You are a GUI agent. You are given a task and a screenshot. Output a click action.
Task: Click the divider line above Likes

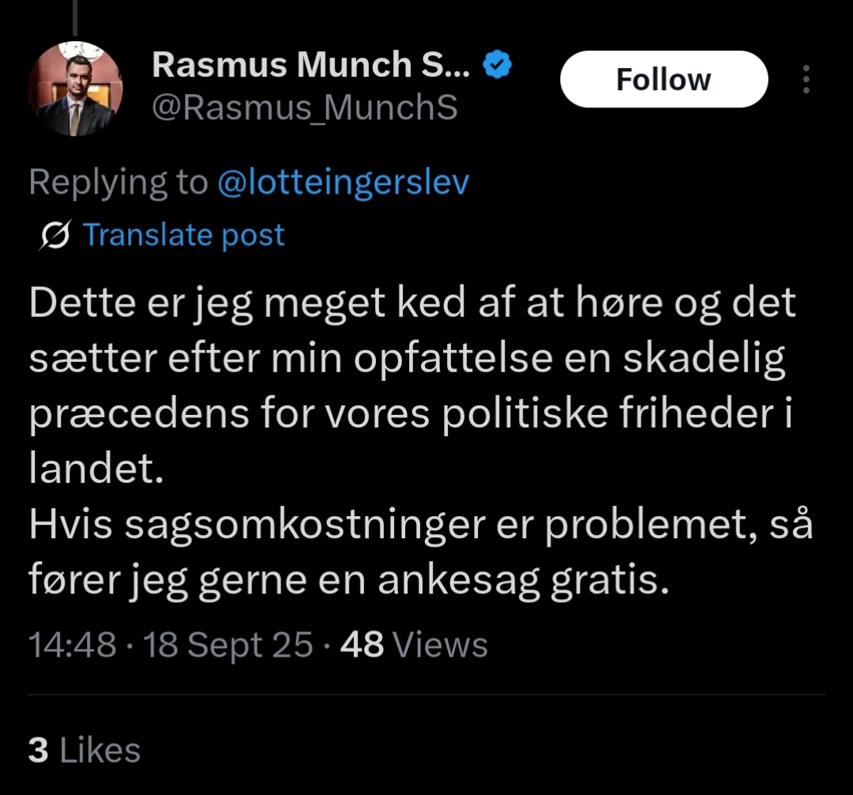tap(426, 695)
